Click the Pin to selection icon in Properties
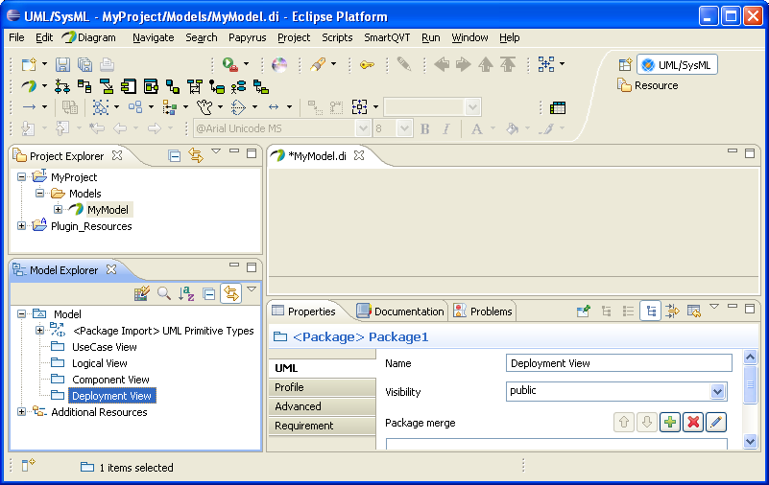769x485 pixels. 583,311
